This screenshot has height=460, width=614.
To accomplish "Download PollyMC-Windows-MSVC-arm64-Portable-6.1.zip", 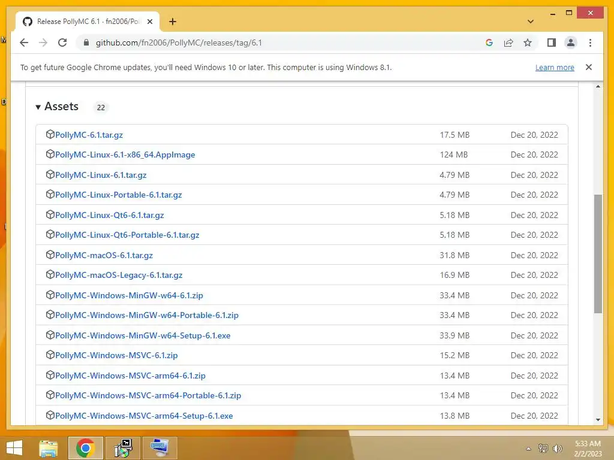I will 148,395.
